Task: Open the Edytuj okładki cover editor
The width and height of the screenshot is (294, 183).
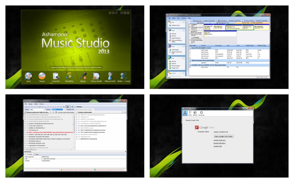Action: (x=96, y=77)
